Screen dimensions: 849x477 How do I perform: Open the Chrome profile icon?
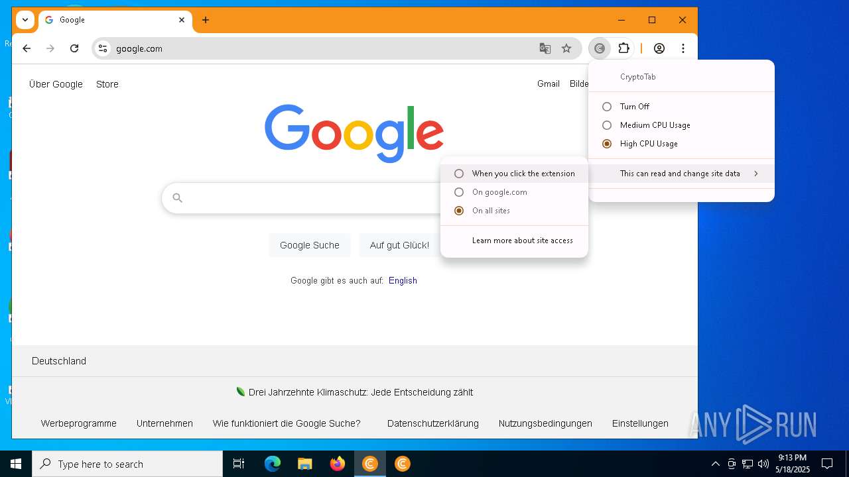(659, 48)
